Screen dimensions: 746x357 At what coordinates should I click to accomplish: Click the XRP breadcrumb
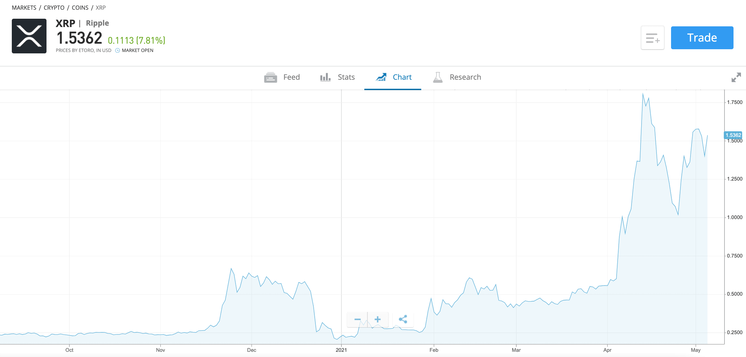point(101,8)
